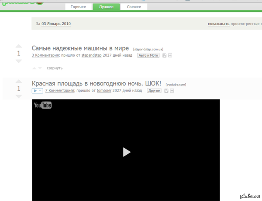Viewport: 262px width, 201px height.
Task: Collapse the first post via 'свернуть'
Action: click(55, 68)
